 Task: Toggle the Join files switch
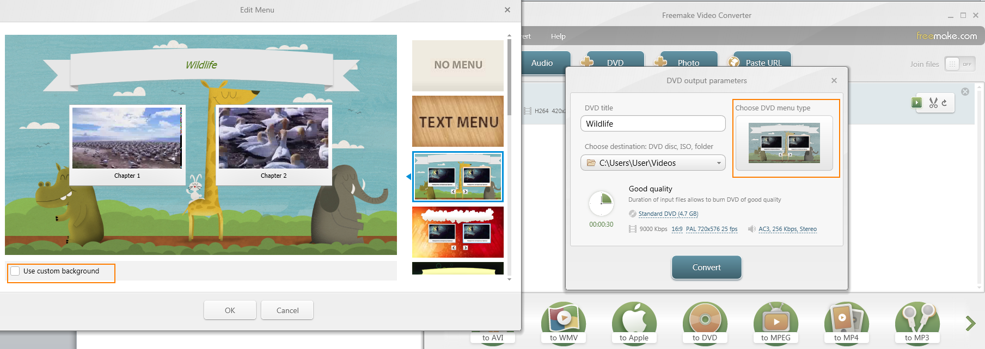(959, 64)
